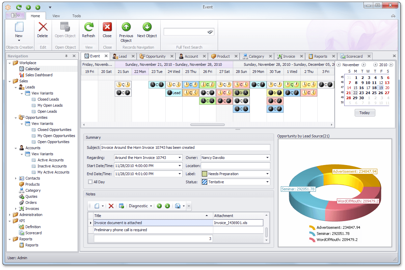405x270 pixels.
Task: Click the calendar horizontal scrollbar
Action: (x=208, y=125)
